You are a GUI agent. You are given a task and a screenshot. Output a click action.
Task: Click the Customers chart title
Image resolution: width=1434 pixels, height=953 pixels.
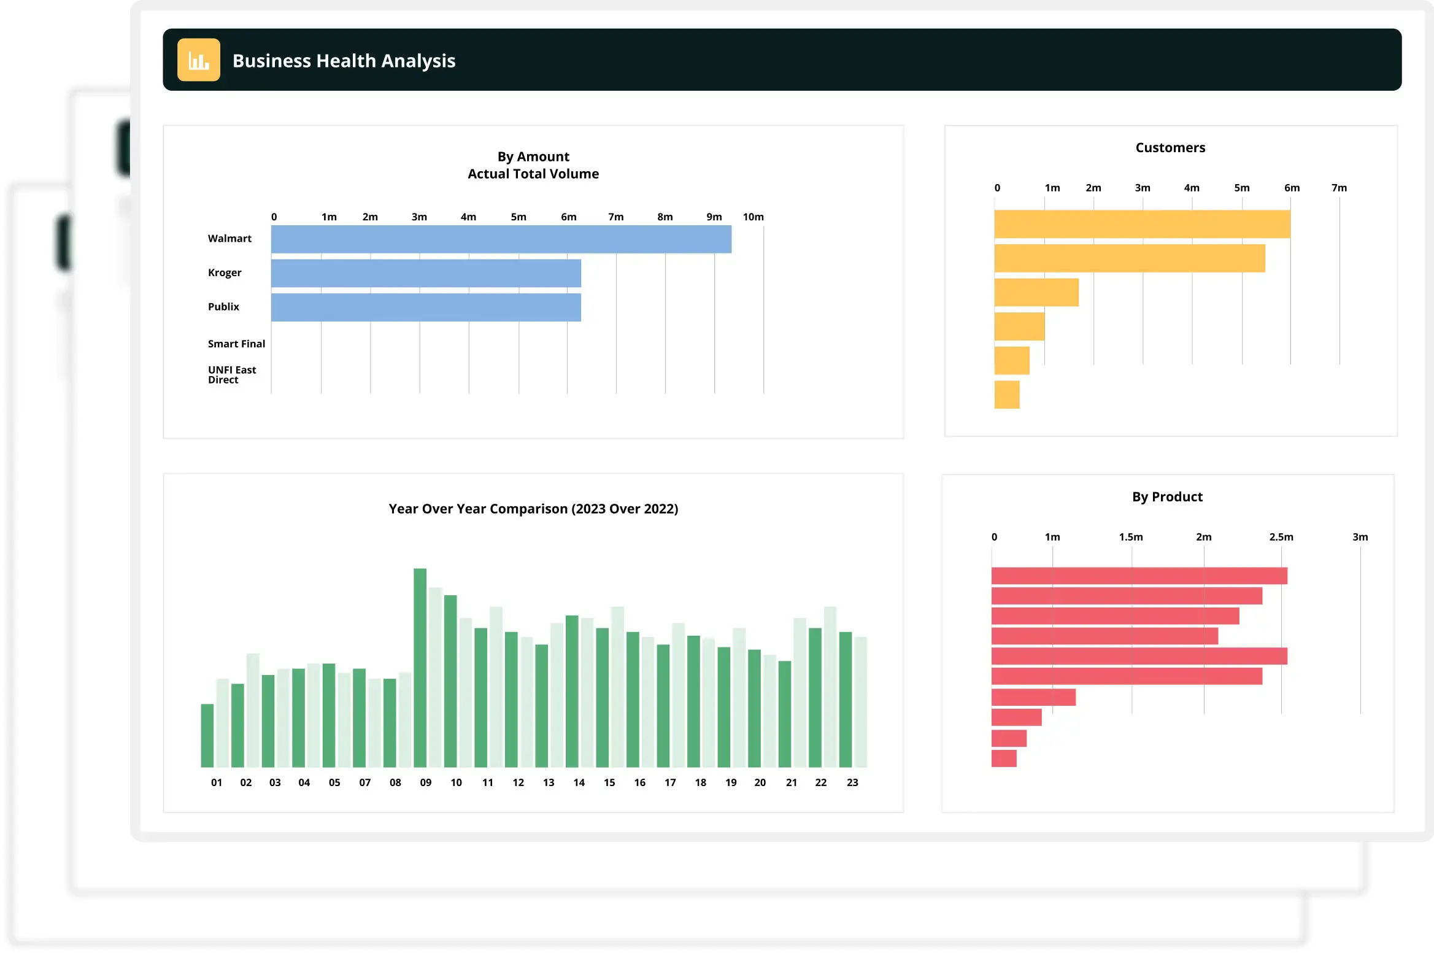pyautogui.click(x=1170, y=147)
